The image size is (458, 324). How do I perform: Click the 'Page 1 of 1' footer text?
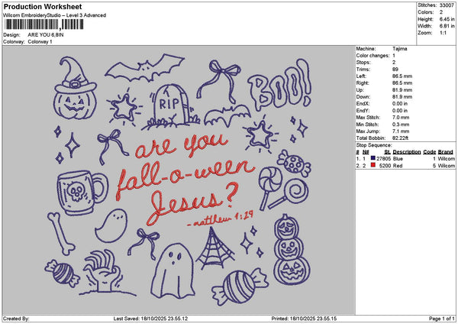click(442, 319)
